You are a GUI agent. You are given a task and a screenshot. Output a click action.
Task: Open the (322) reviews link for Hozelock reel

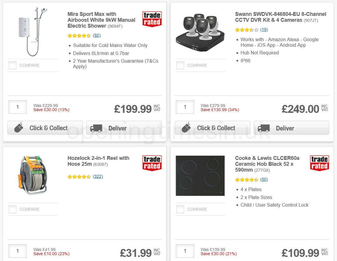pos(98,177)
